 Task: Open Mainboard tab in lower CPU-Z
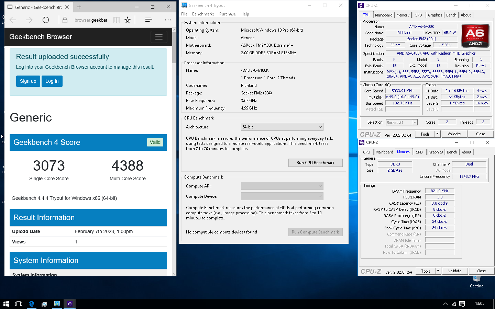coord(384,152)
